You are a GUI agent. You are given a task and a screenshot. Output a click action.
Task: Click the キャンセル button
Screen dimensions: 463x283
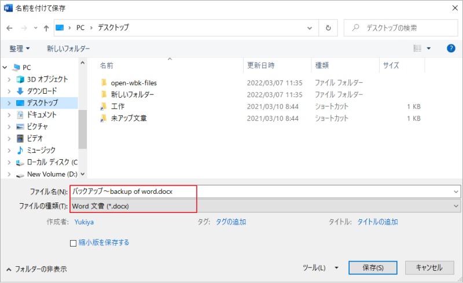point(429,268)
